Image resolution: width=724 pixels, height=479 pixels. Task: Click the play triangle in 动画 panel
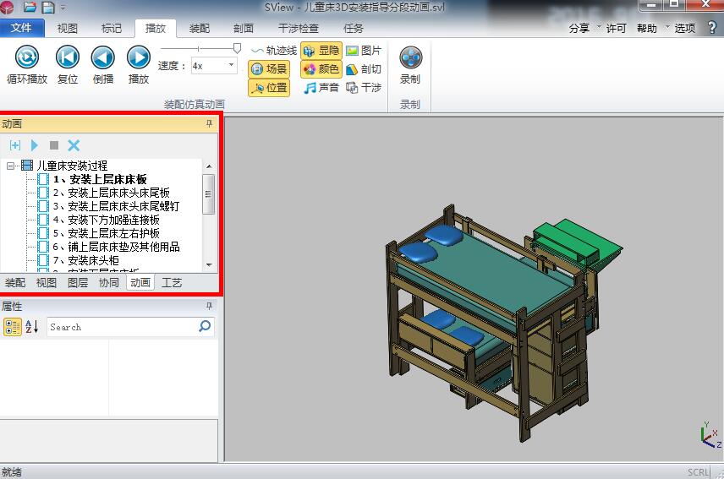pos(34,145)
